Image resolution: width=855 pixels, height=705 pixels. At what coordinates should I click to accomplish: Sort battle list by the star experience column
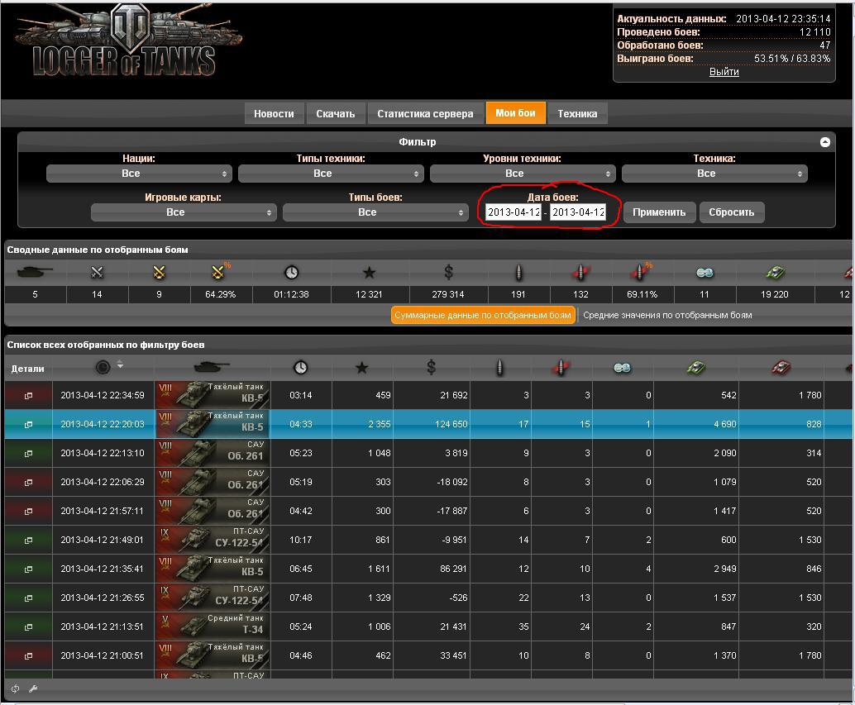[x=361, y=368]
